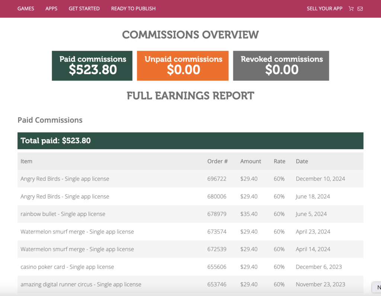Open the APPS menu
381x296 pixels.
click(x=51, y=9)
